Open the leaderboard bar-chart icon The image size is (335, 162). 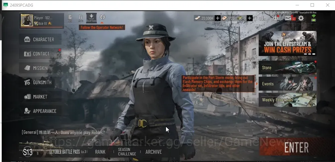(x=263, y=18)
